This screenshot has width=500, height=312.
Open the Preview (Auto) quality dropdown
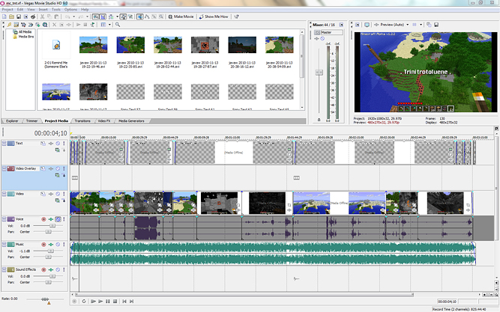click(x=392, y=25)
